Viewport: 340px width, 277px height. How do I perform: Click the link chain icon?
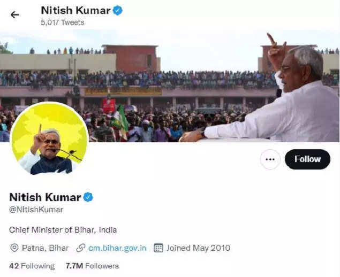(x=81, y=248)
